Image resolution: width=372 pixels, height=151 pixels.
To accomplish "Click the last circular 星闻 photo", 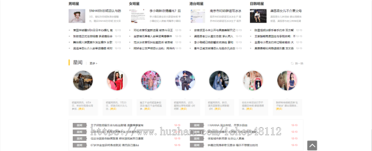I will (287, 80).
